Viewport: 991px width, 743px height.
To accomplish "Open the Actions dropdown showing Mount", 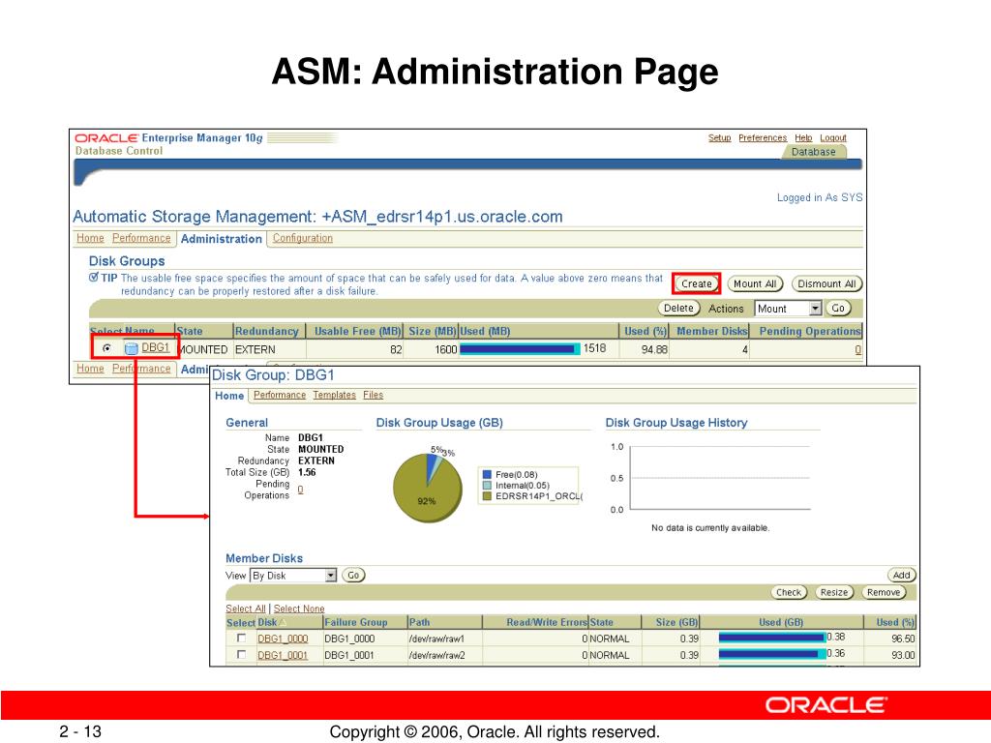I will 788,309.
